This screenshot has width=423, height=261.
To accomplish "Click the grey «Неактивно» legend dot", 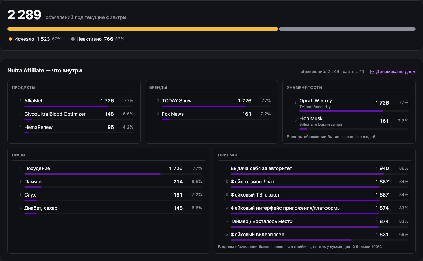I will 73,39.
